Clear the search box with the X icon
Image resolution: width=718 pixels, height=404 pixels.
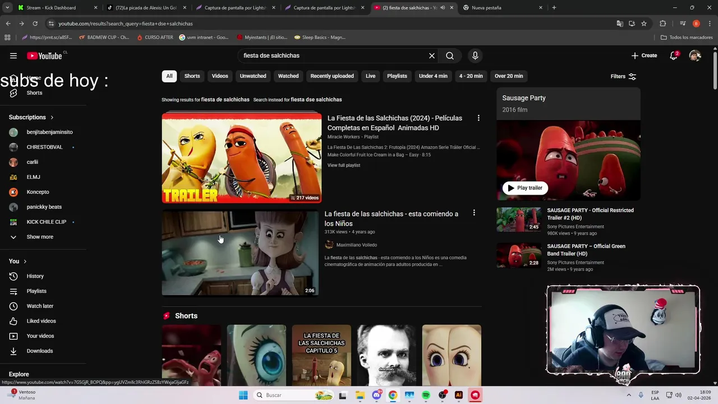432,56
